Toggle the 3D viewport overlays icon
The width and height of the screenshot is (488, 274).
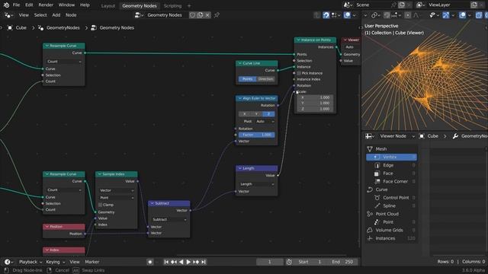pos(463,15)
